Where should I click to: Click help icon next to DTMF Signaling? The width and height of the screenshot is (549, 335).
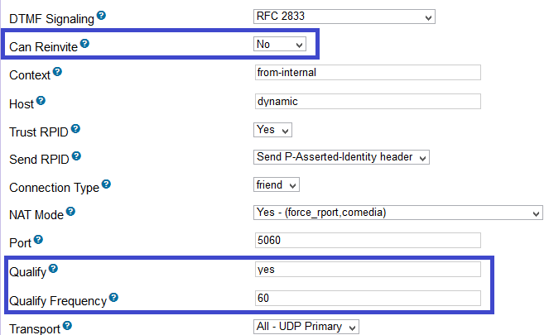pyautogui.click(x=101, y=16)
